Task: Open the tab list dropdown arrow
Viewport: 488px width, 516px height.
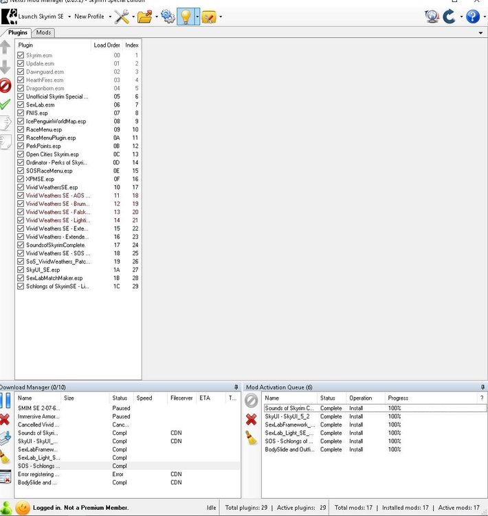Action: pos(480,33)
